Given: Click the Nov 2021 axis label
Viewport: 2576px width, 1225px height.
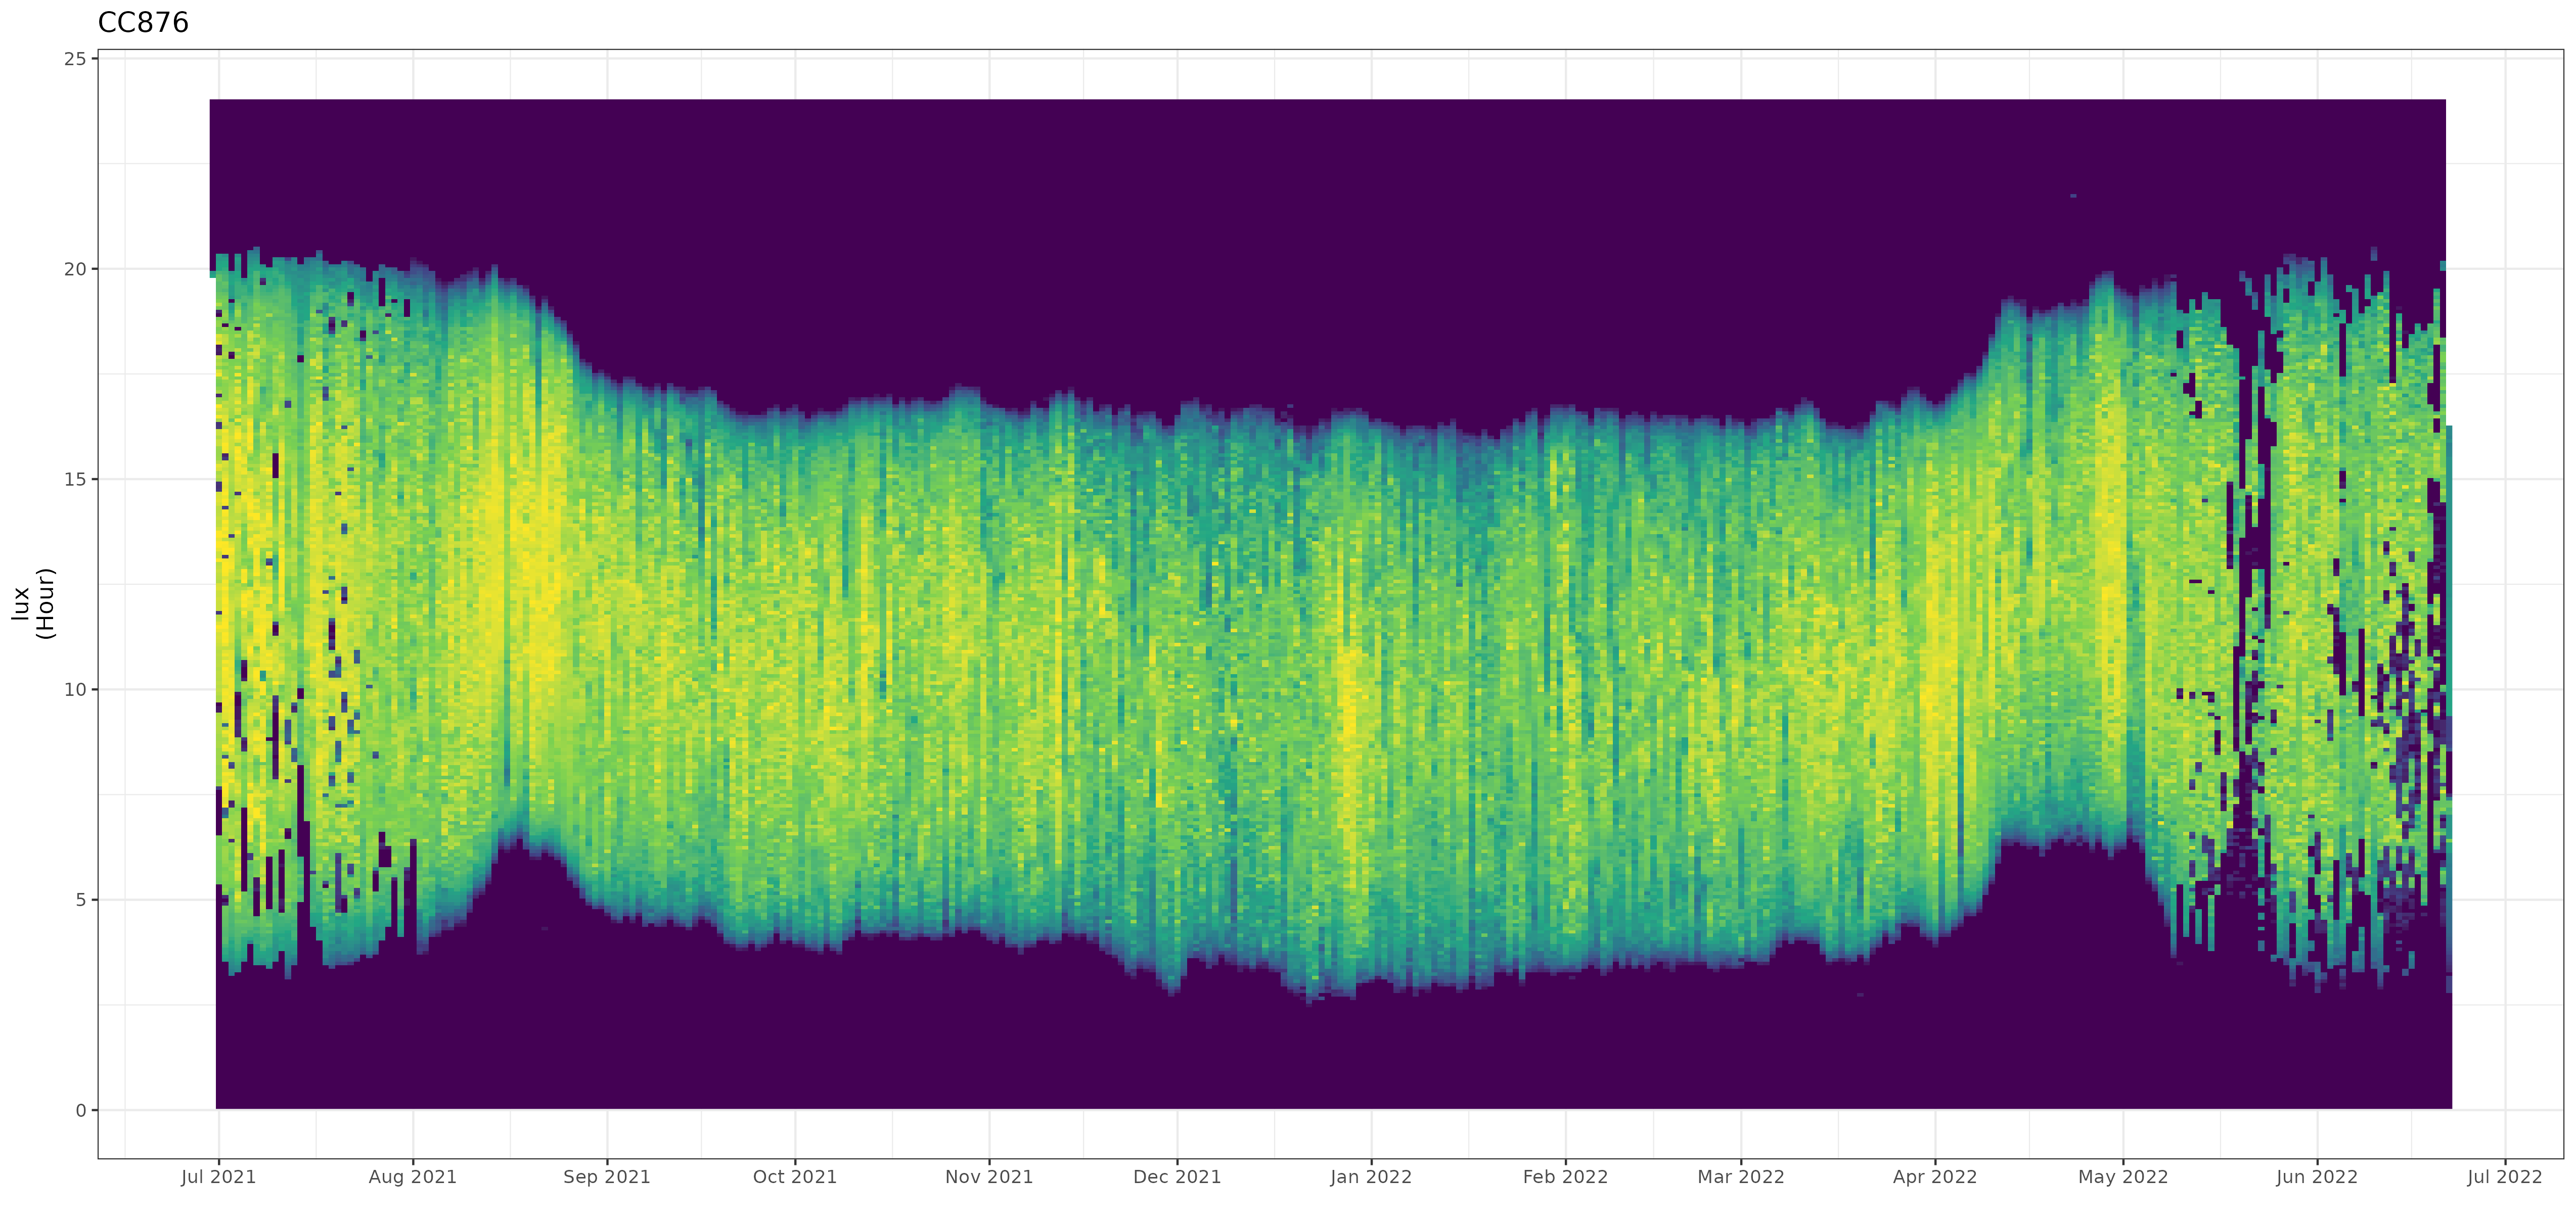Looking at the screenshot, I should click(x=989, y=1177).
